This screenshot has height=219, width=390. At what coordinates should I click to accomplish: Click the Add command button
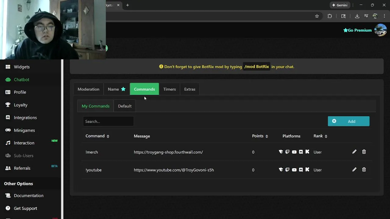point(349,121)
